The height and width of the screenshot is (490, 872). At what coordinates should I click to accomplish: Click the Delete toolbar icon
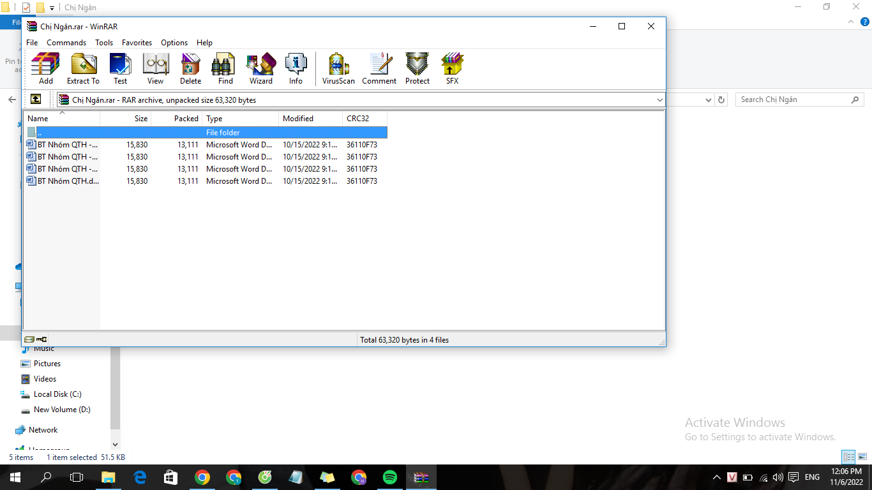(x=190, y=68)
